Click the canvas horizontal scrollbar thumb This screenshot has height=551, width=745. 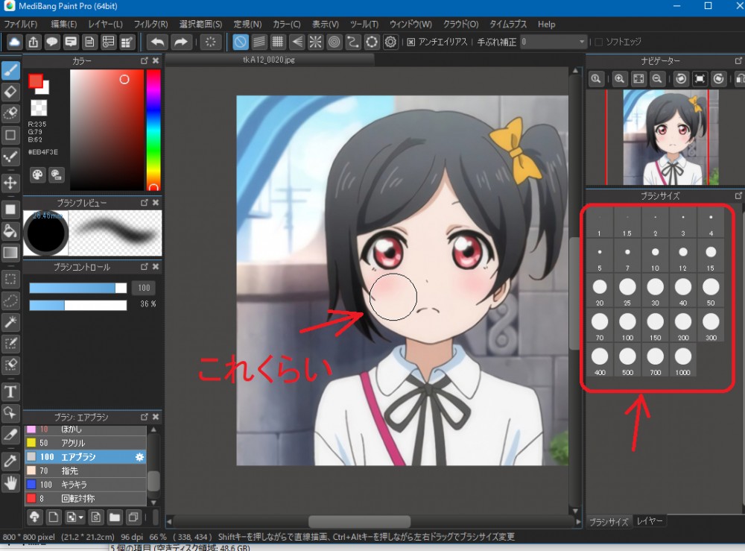(360, 521)
